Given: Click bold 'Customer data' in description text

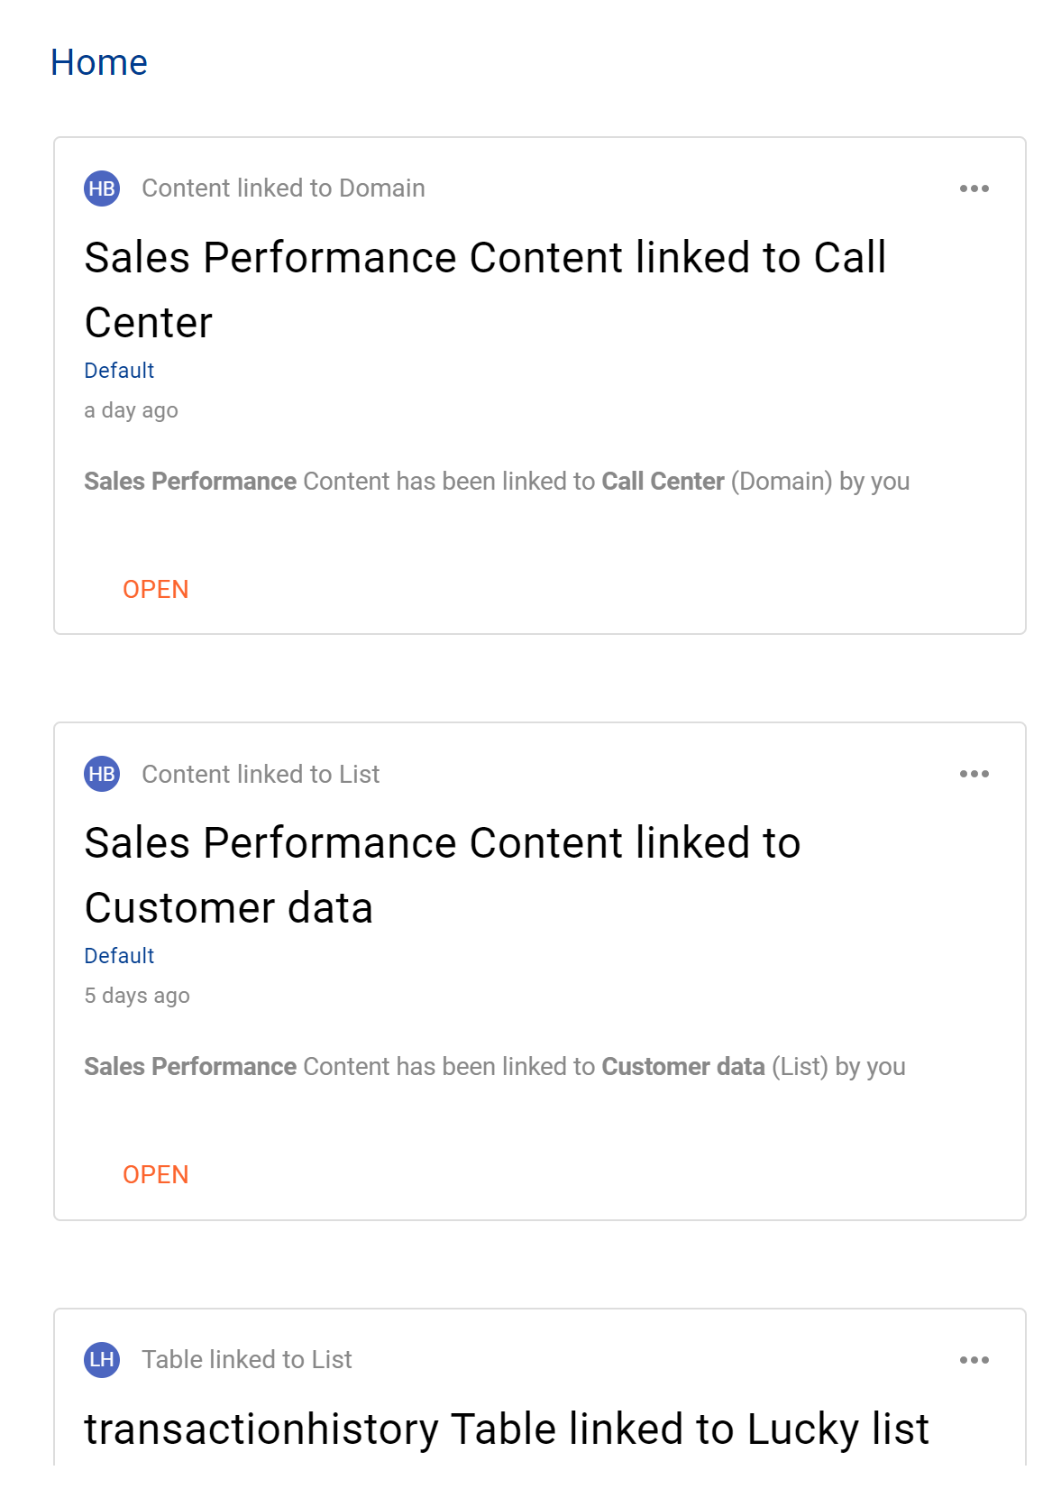Looking at the screenshot, I should (682, 1067).
